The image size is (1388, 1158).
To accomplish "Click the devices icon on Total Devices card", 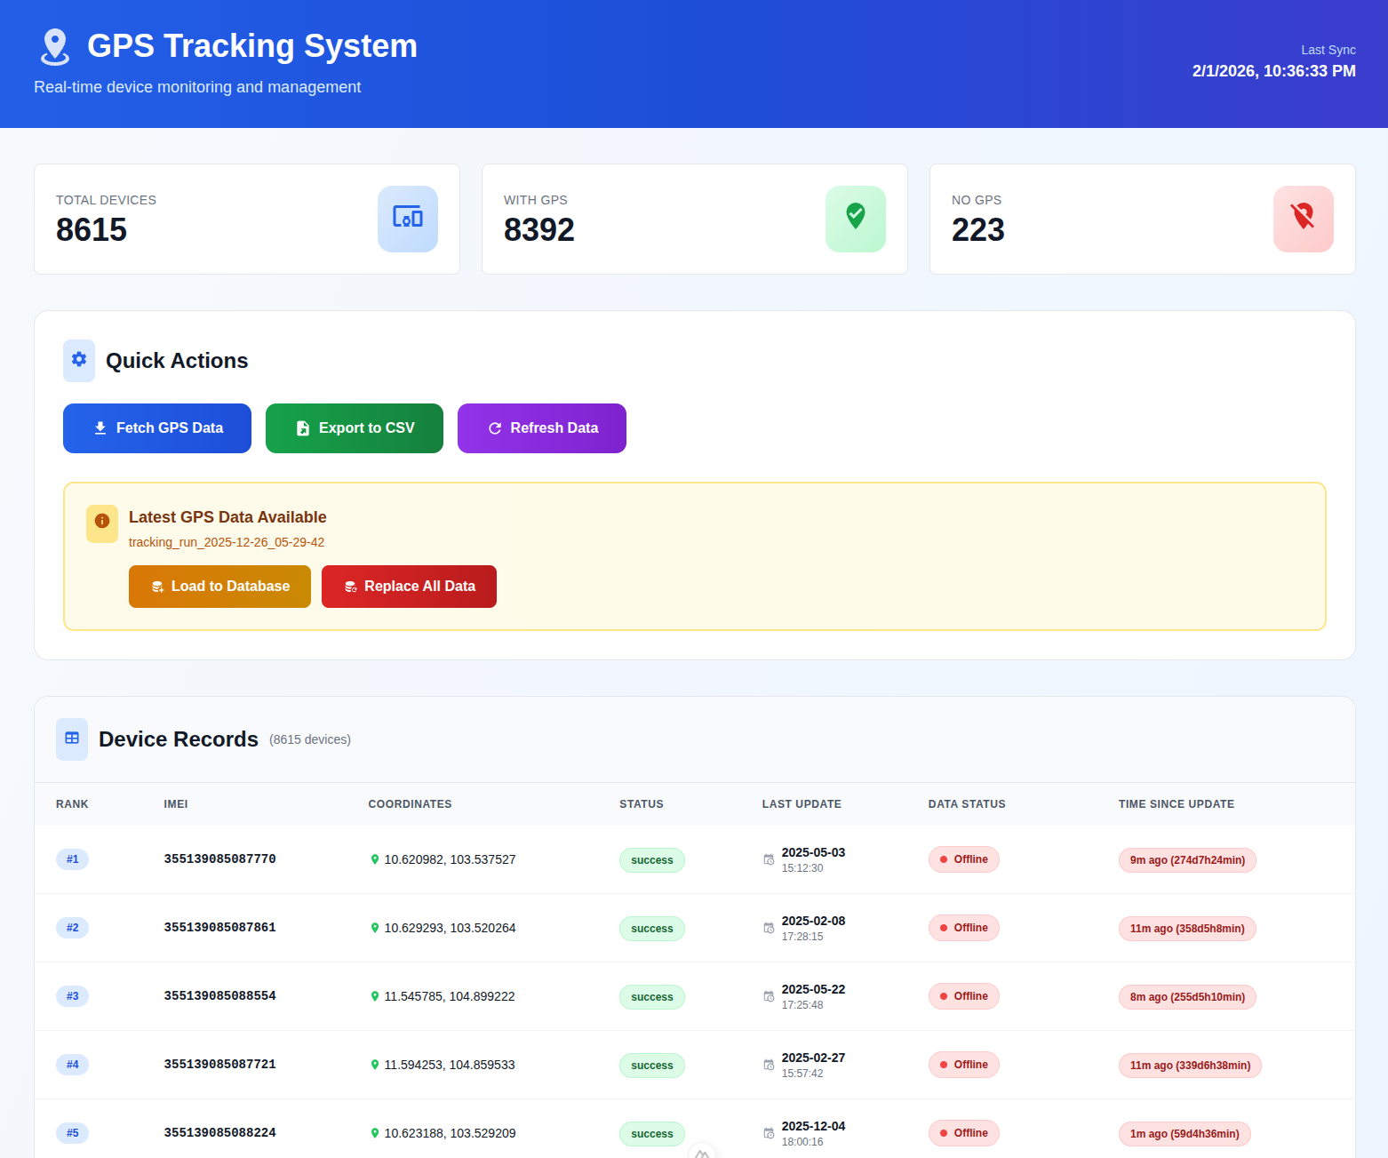I will tap(408, 219).
